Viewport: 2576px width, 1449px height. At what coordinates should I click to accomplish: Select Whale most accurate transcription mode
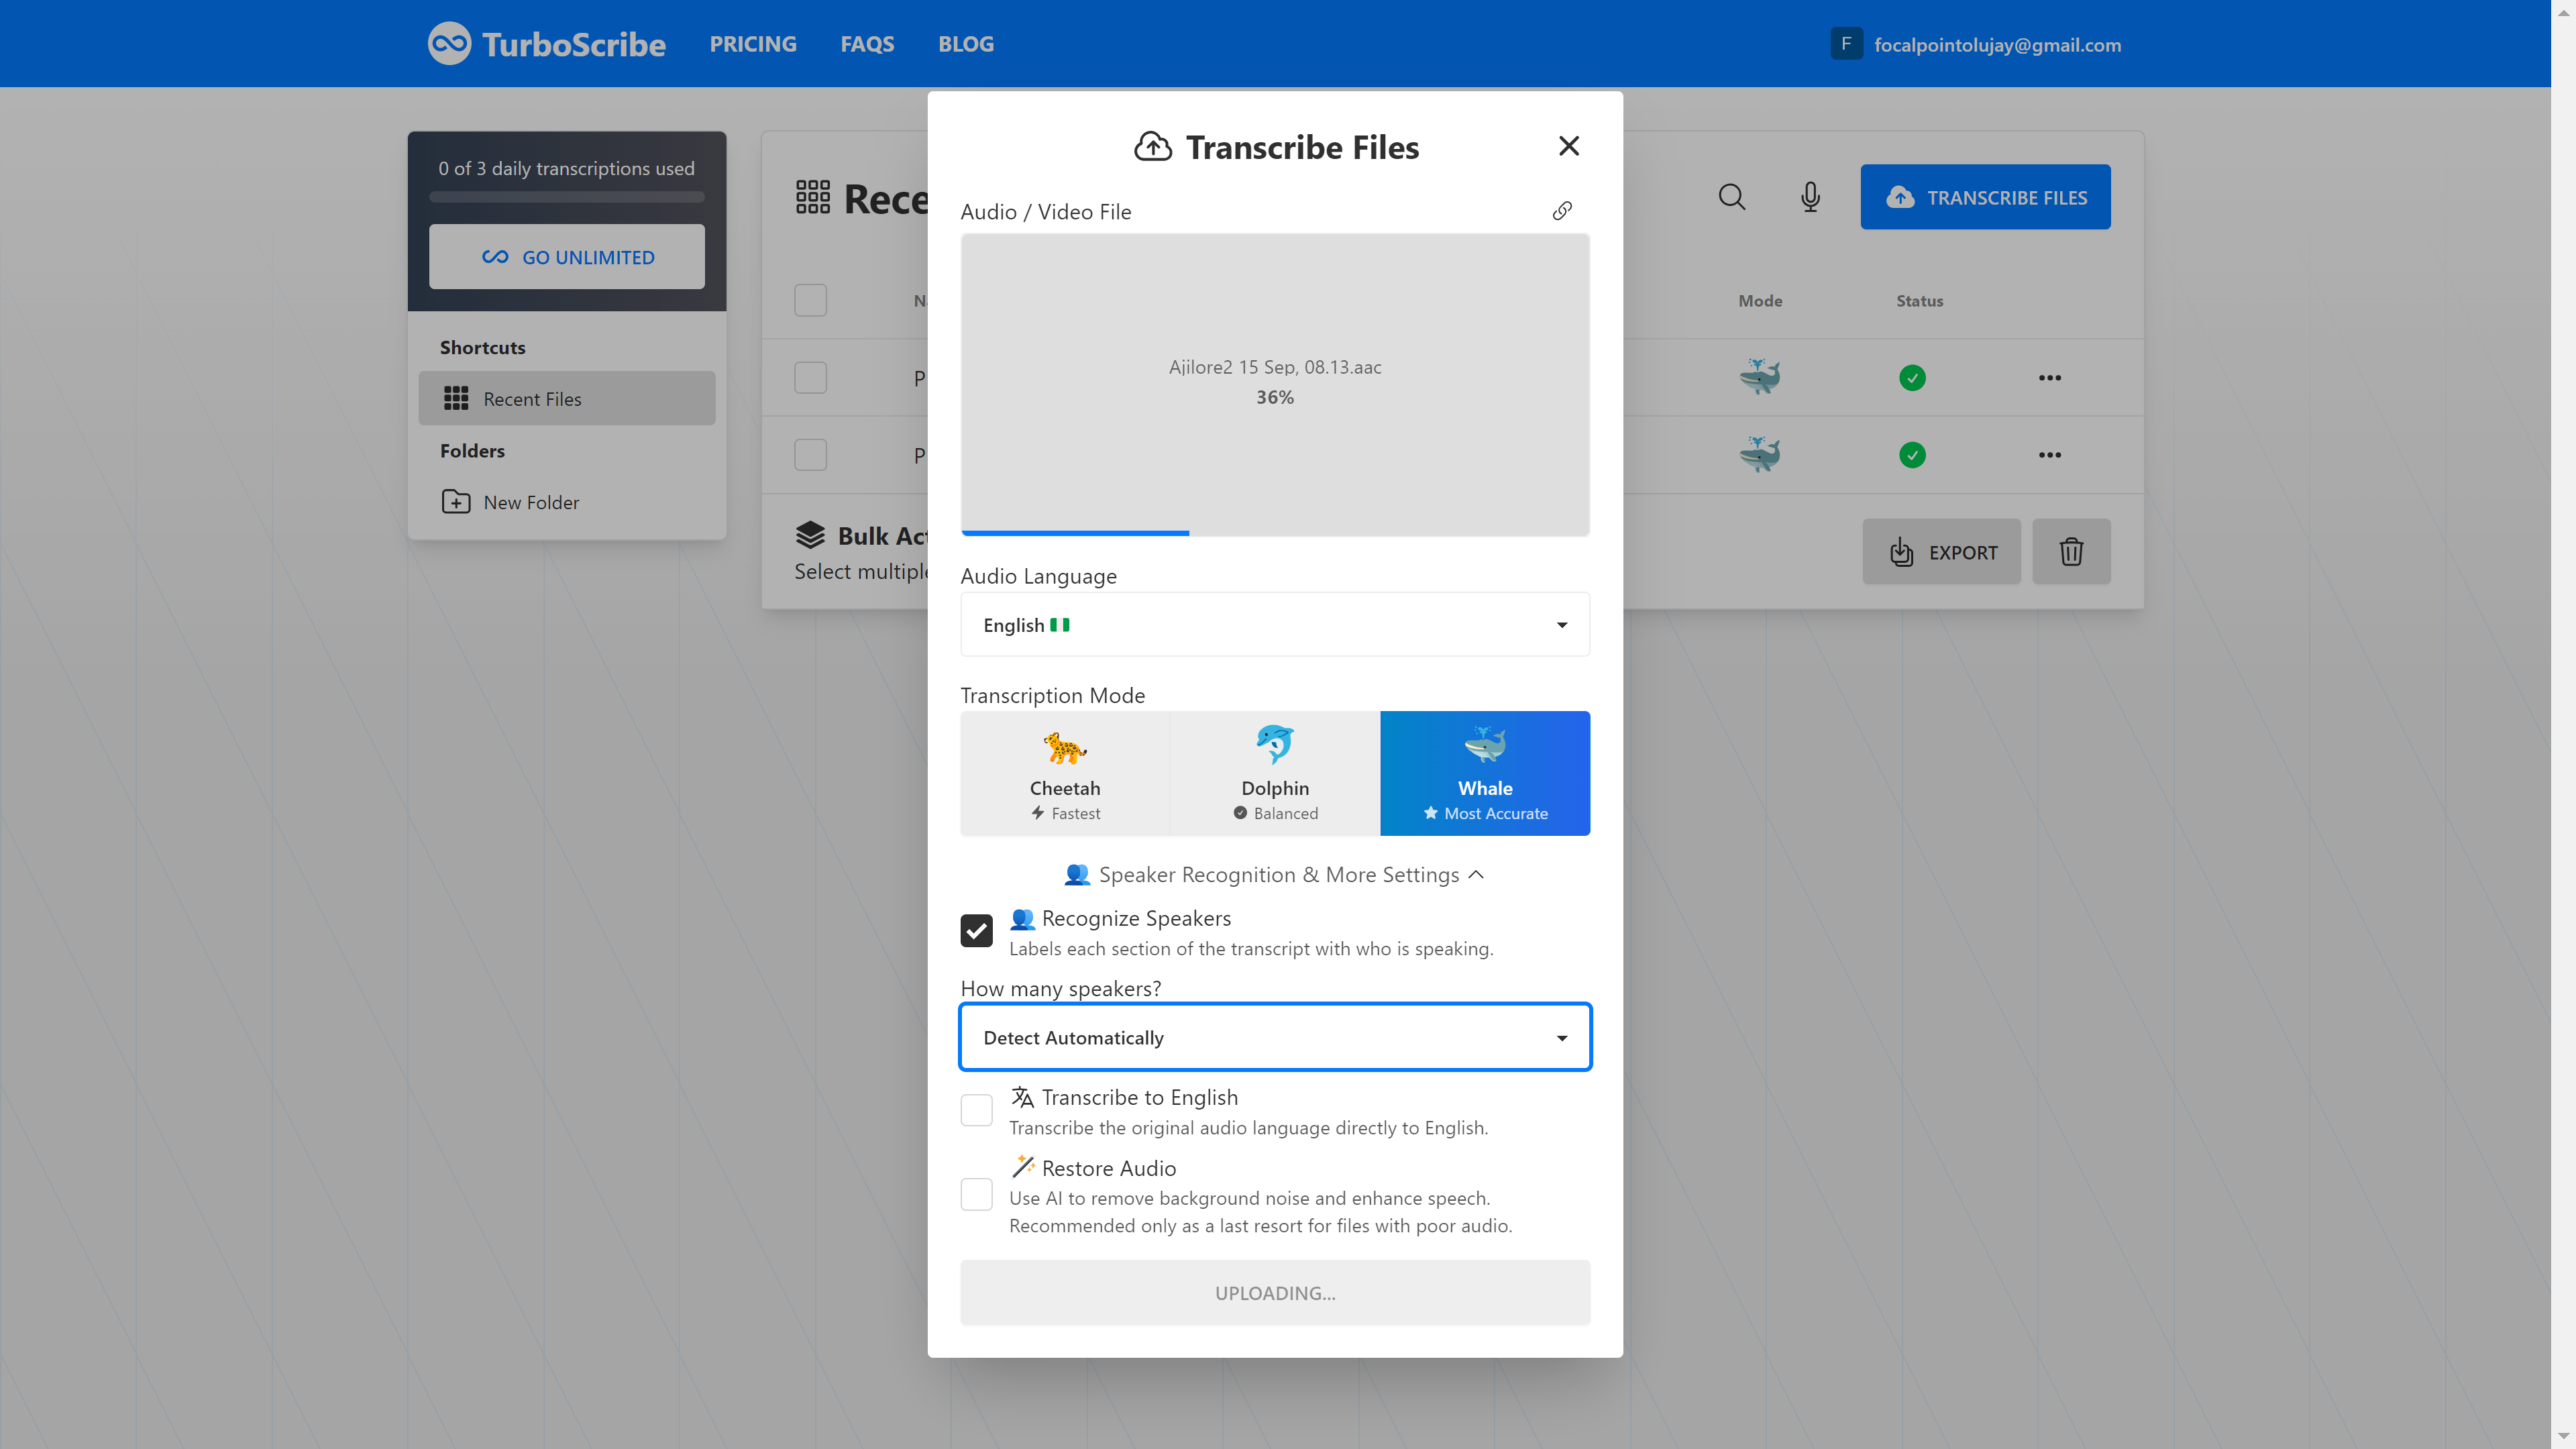click(x=1485, y=773)
